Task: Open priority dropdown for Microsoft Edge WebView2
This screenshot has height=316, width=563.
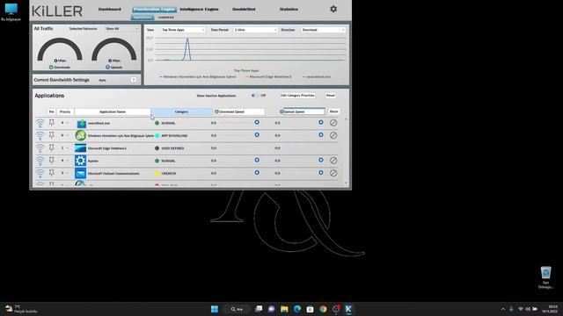Action: click(x=64, y=148)
